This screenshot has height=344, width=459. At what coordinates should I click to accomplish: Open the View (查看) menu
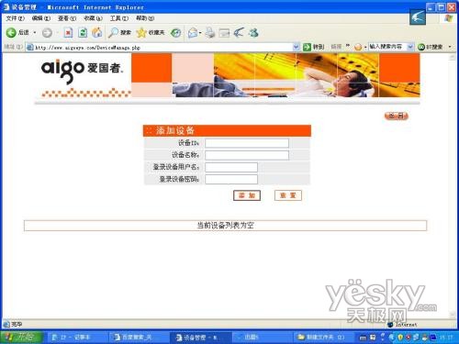(67, 18)
